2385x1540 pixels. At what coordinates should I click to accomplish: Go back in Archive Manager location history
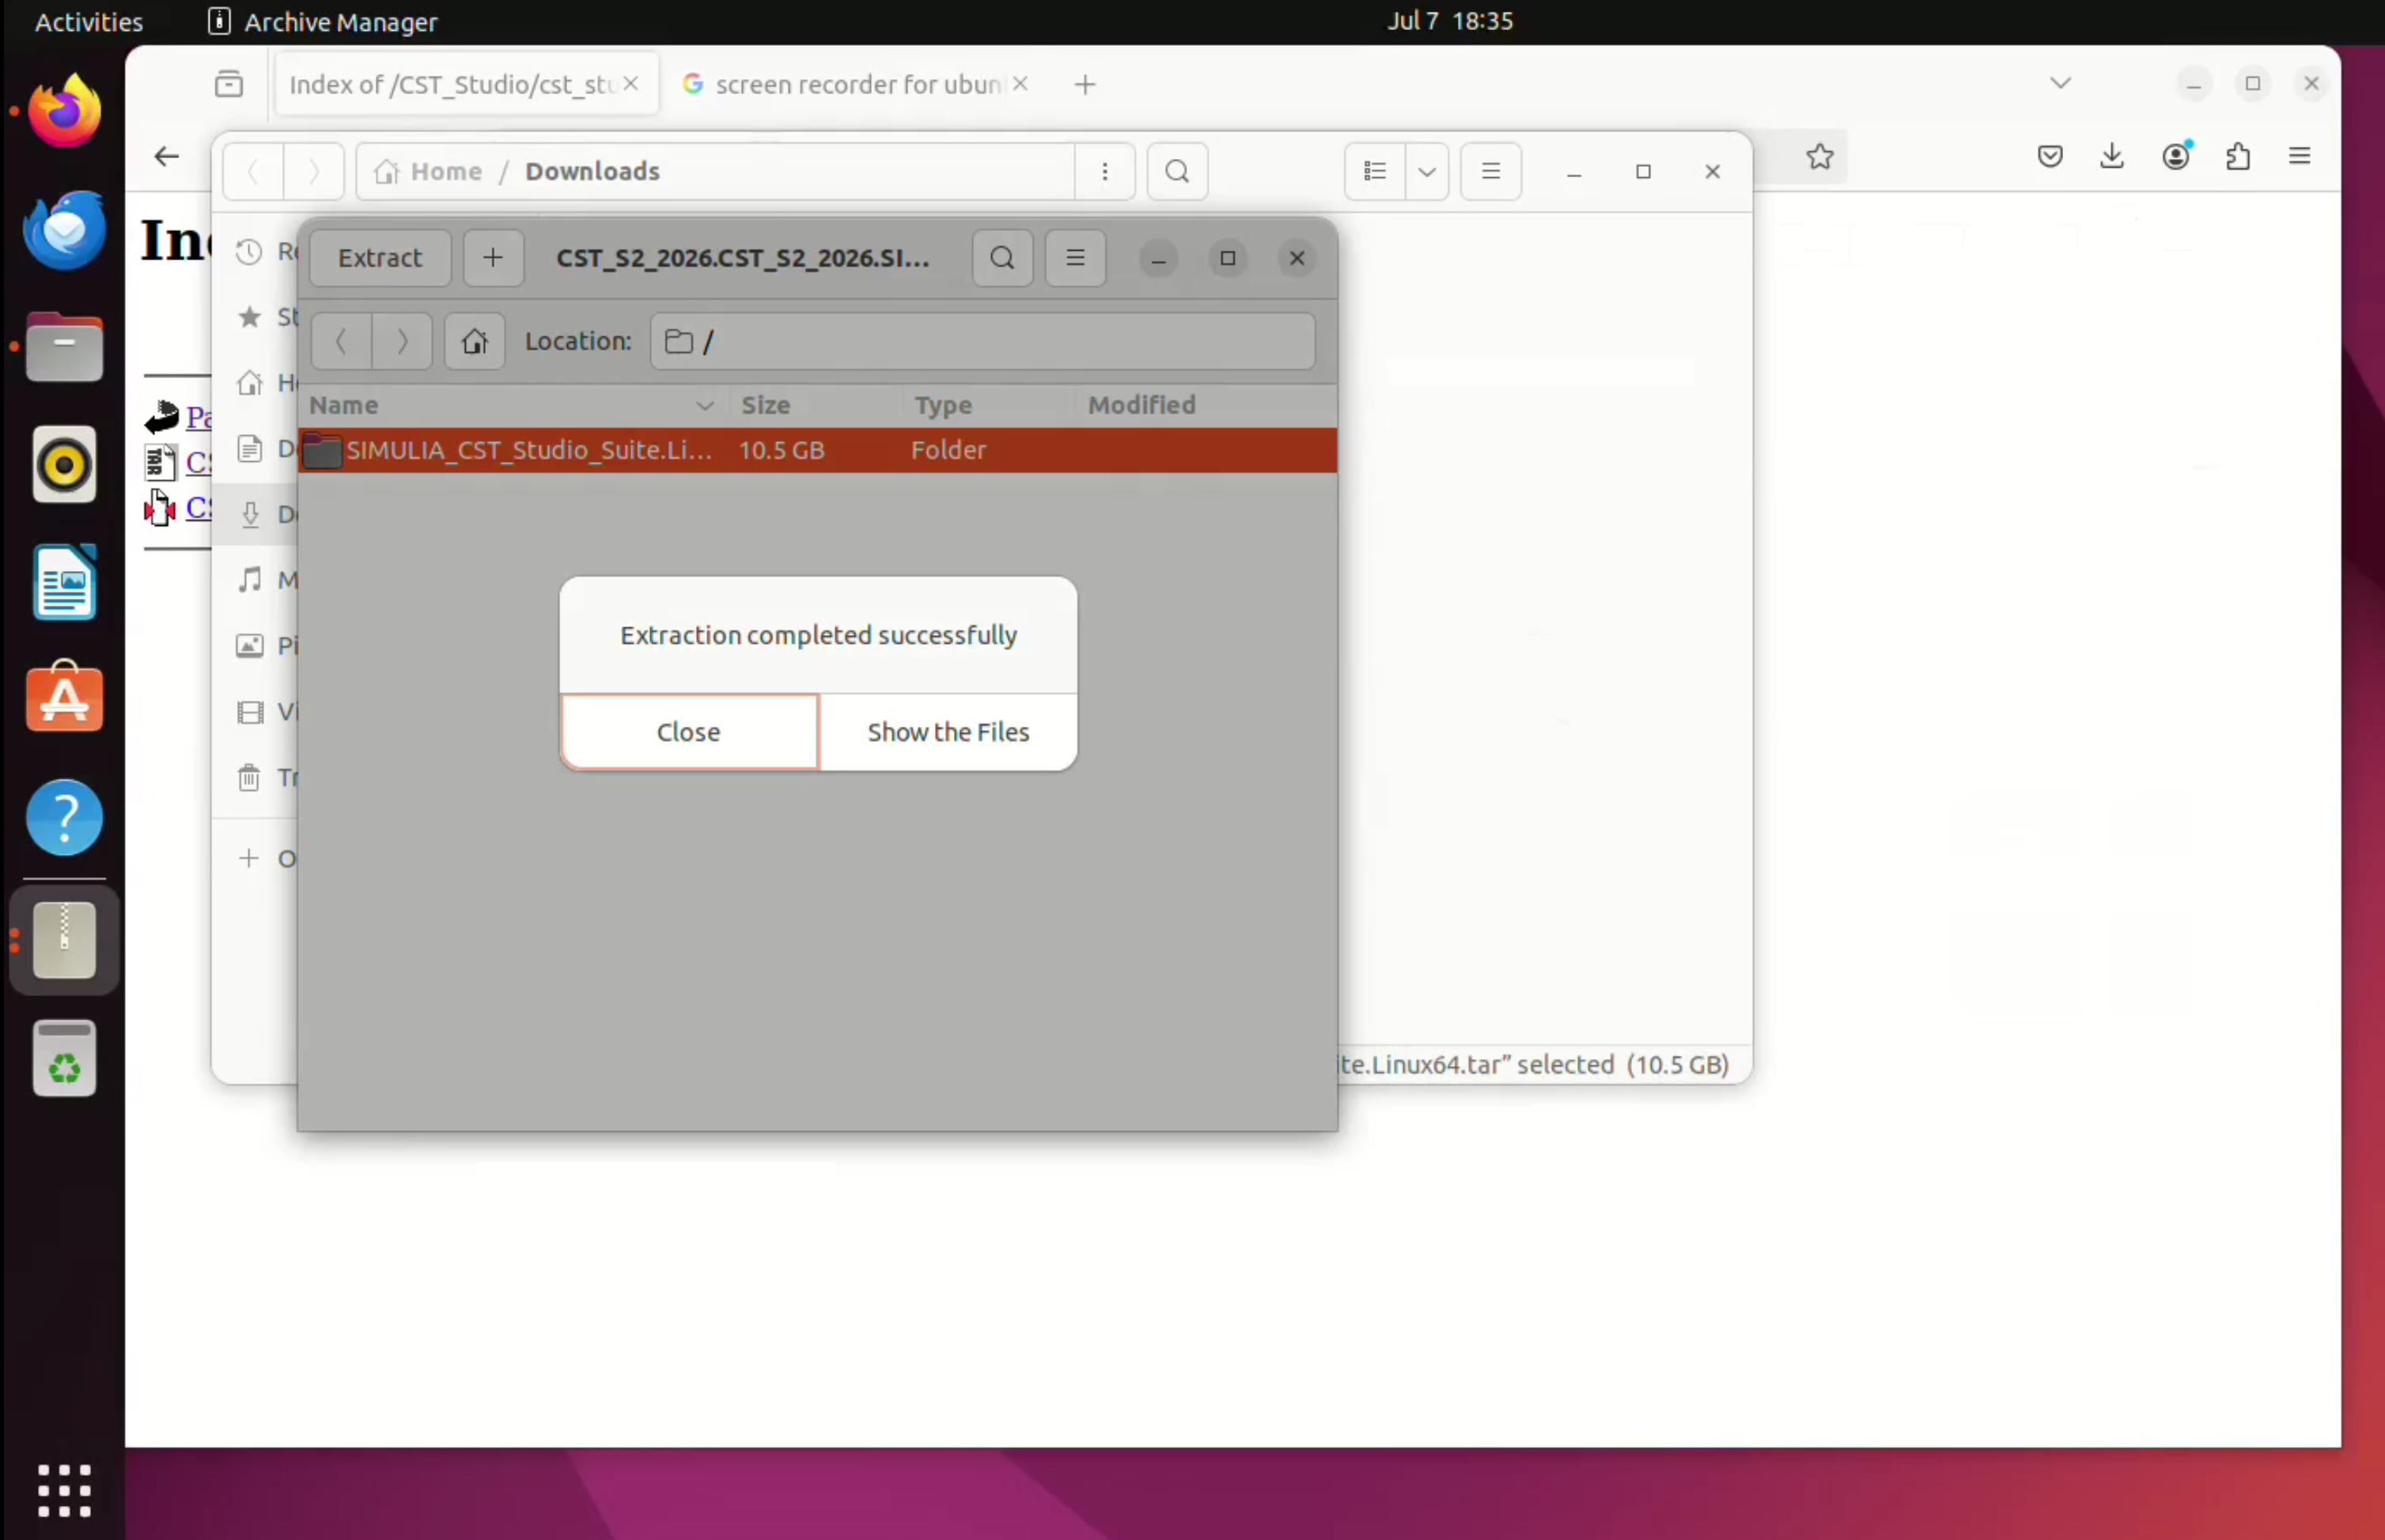(x=341, y=341)
